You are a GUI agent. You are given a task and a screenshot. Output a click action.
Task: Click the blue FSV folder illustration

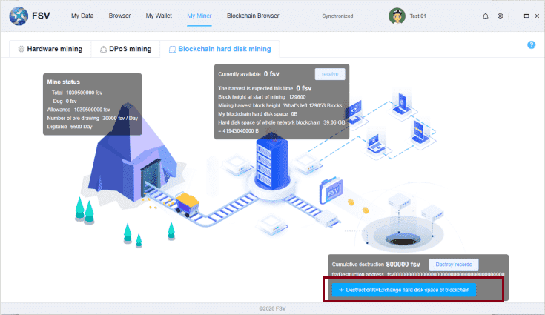[x=331, y=190]
